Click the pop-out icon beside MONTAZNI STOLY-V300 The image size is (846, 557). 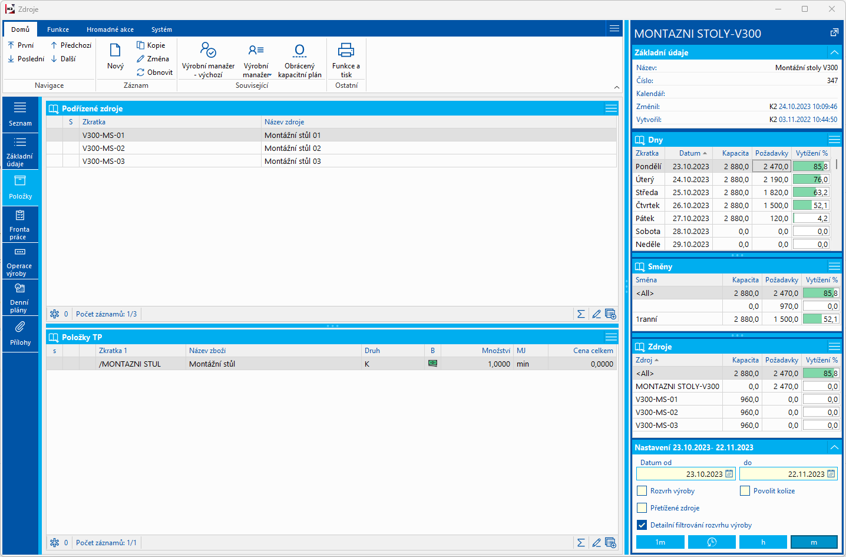click(834, 33)
